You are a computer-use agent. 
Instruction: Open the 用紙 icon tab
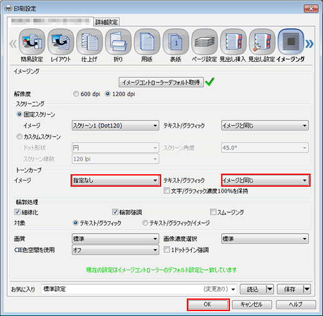pyautogui.click(x=147, y=46)
